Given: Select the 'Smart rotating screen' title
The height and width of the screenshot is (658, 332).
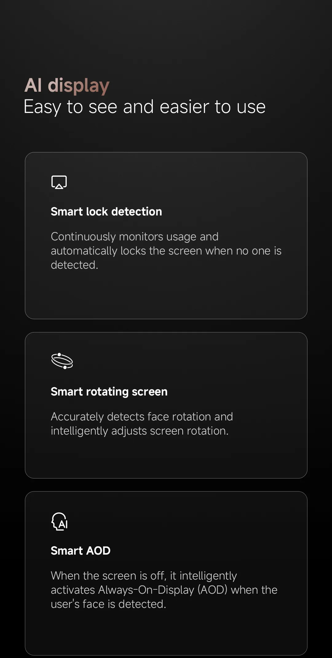Looking at the screenshot, I should (109, 392).
